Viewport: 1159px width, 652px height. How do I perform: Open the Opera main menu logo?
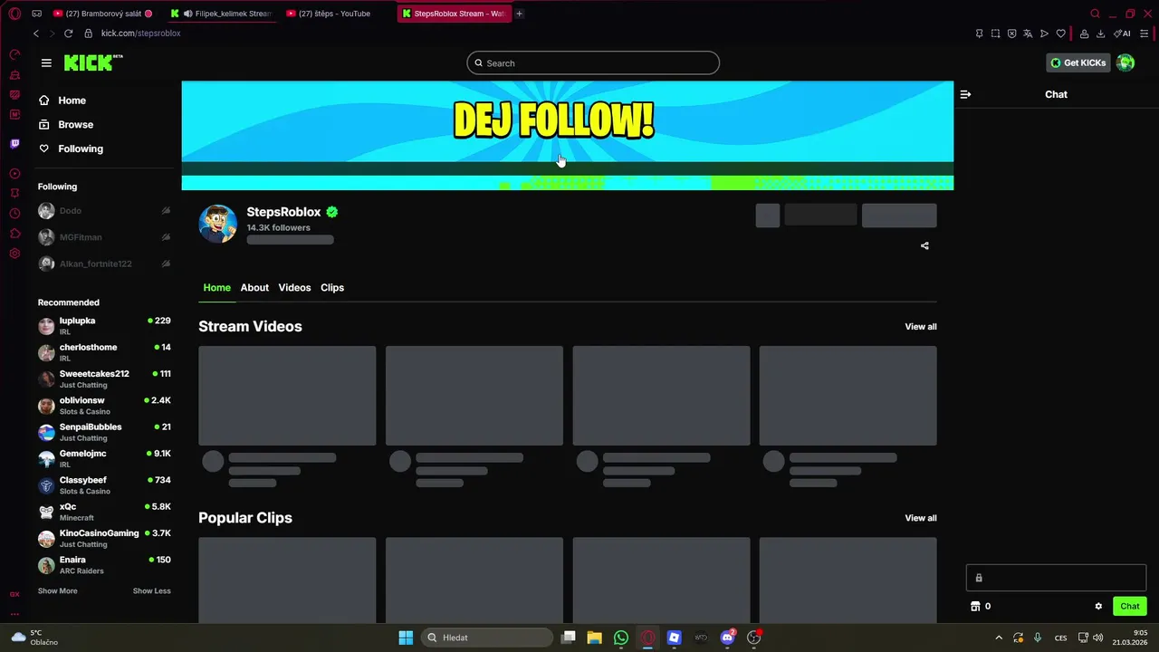[14, 14]
